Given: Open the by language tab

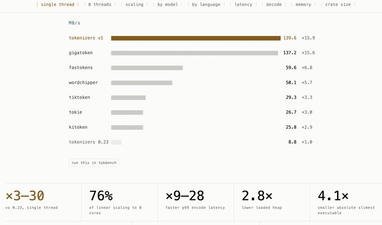Looking at the screenshot, I should (206, 4).
